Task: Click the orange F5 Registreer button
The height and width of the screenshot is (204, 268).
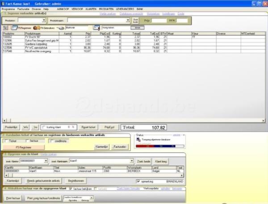Action: click(24, 147)
